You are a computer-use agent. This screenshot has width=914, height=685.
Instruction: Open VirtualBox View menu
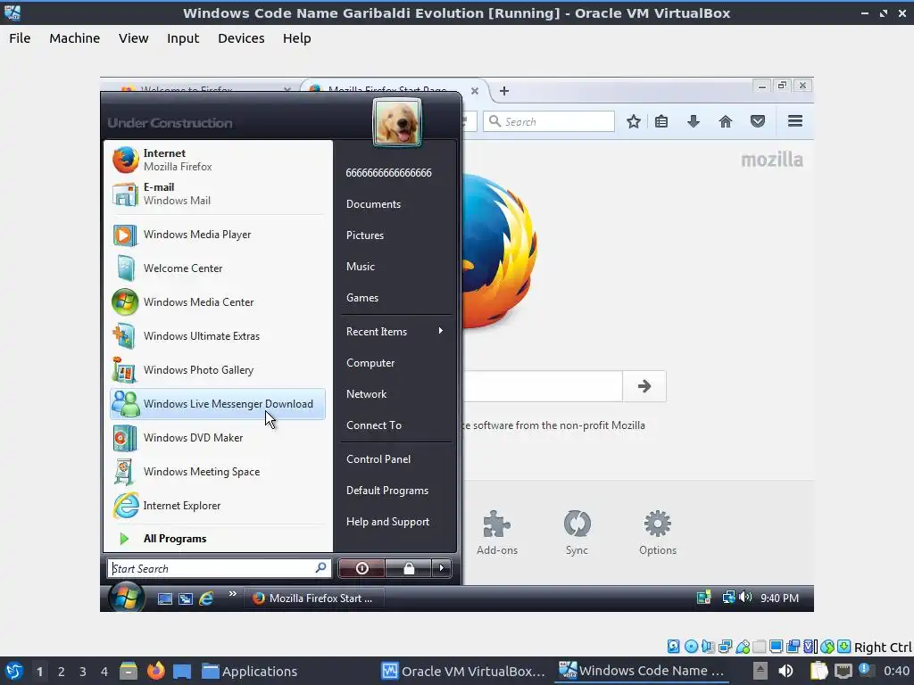click(134, 38)
